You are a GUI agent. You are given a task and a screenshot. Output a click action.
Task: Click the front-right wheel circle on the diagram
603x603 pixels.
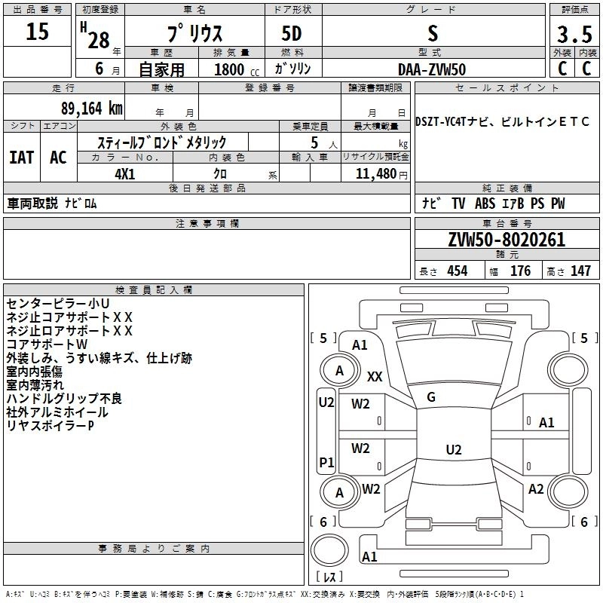(568, 370)
